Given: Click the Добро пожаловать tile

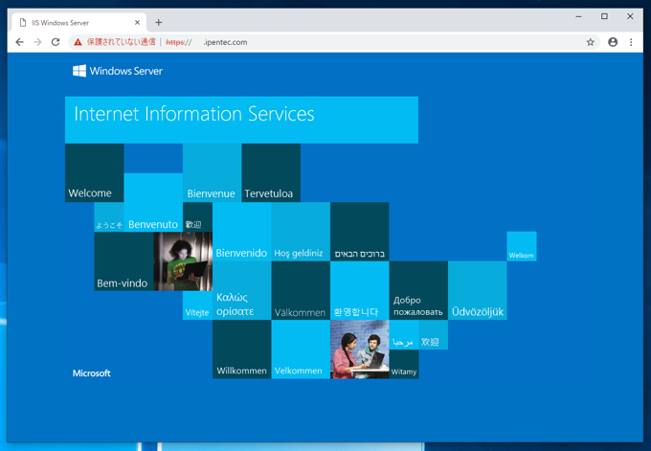Looking at the screenshot, I should (418, 291).
